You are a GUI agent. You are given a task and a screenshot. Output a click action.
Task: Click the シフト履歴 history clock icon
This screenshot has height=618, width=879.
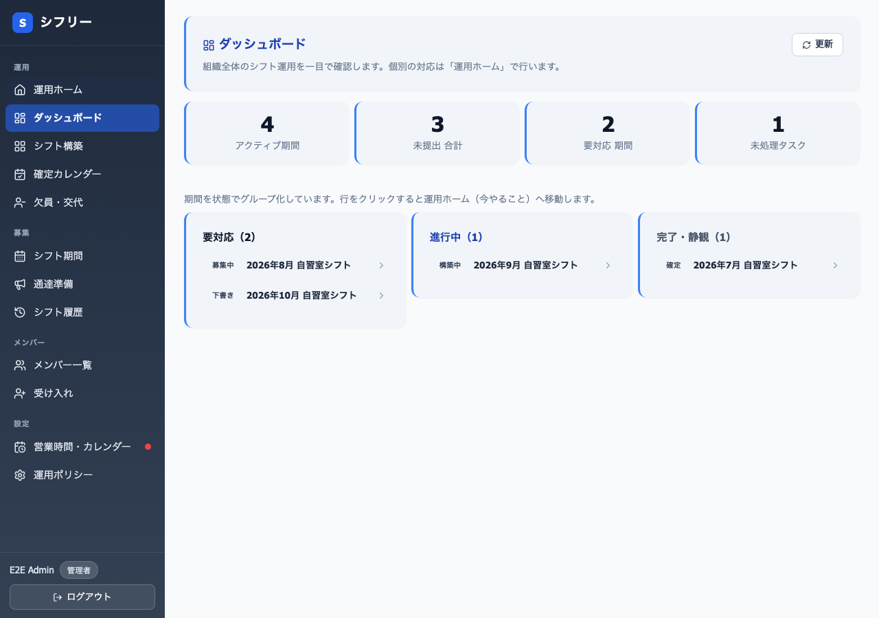[20, 312]
